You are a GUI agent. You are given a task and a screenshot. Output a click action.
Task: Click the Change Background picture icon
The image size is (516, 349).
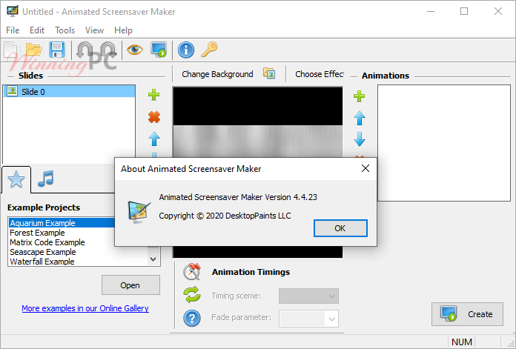269,73
